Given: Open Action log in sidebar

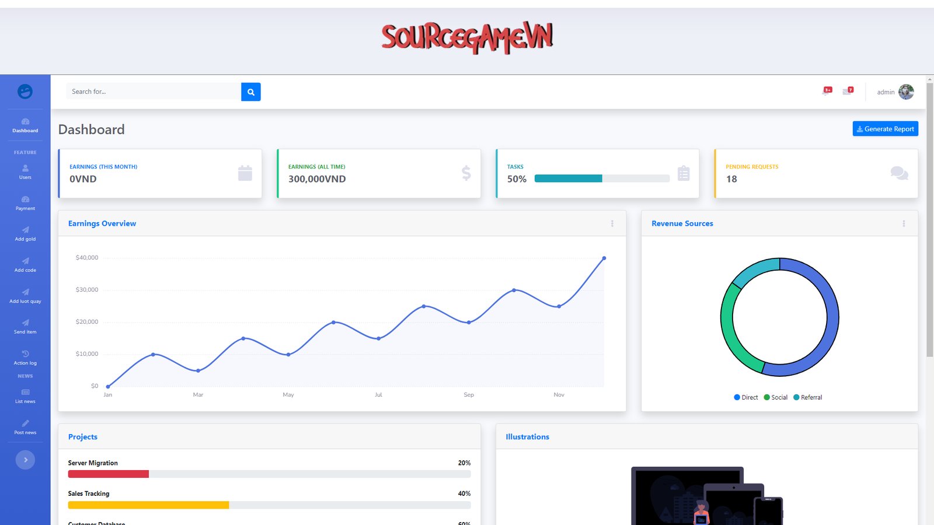Looking at the screenshot, I should pyautogui.click(x=25, y=358).
